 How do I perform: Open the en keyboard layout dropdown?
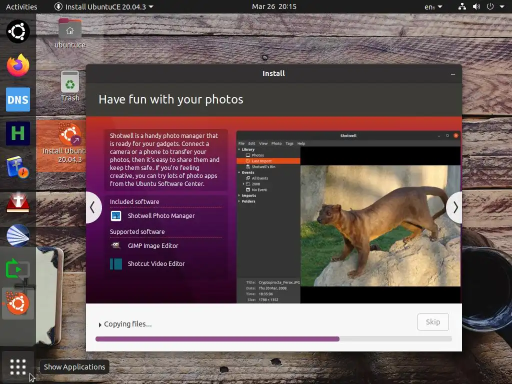tap(433, 6)
